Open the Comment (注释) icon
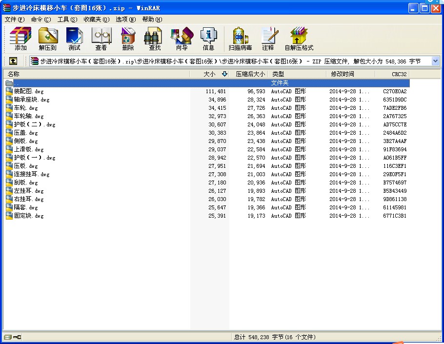444x344 pixels. 268,39
